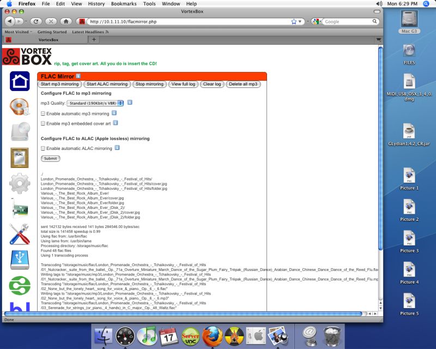The image size is (436, 349).
Task: Open the VortexBox home page icon in sidebar
Action: click(20, 81)
